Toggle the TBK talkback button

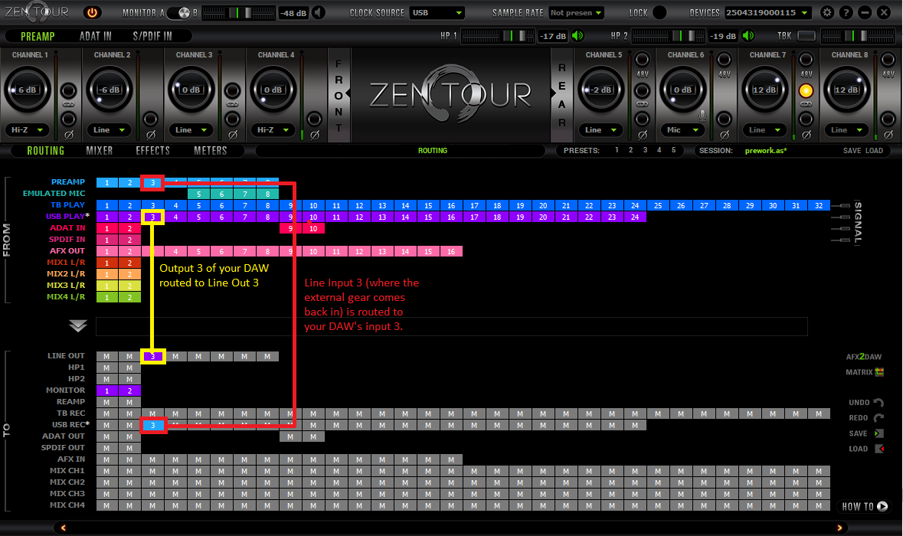tap(806, 36)
